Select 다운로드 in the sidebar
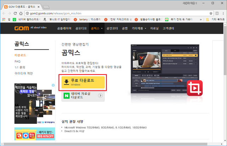The height and width of the screenshot is (146, 227). (x=20, y=55)
